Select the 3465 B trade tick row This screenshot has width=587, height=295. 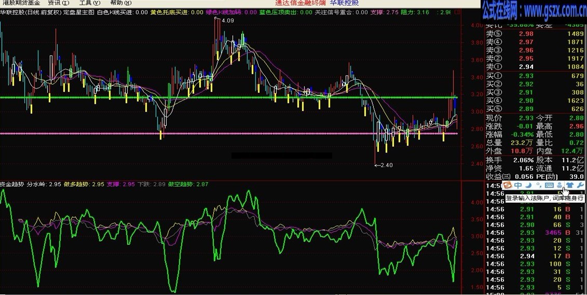pyautogui.click(x=535, y=233)
